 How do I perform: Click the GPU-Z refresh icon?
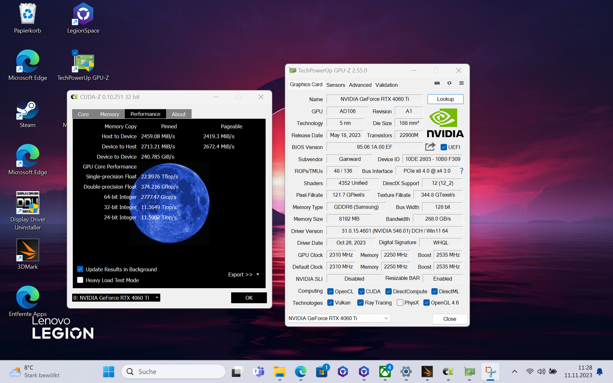pos(449,83)
